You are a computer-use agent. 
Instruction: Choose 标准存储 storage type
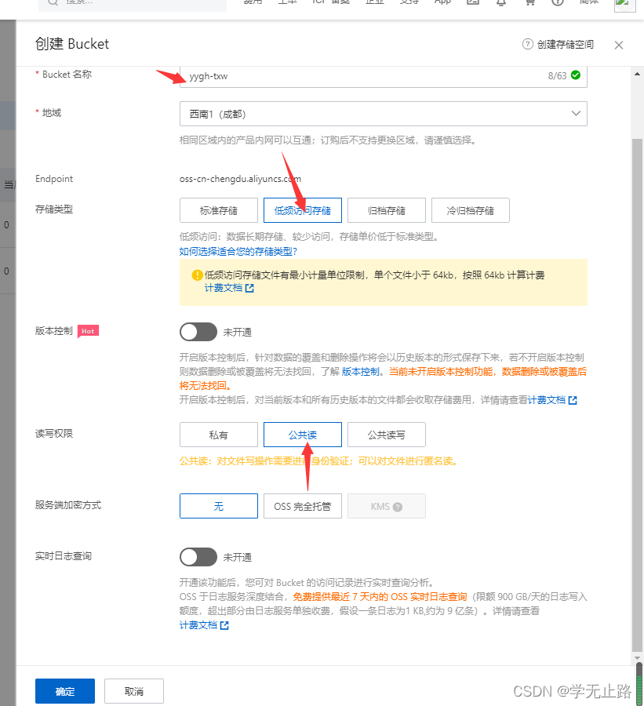coord(219,210)
